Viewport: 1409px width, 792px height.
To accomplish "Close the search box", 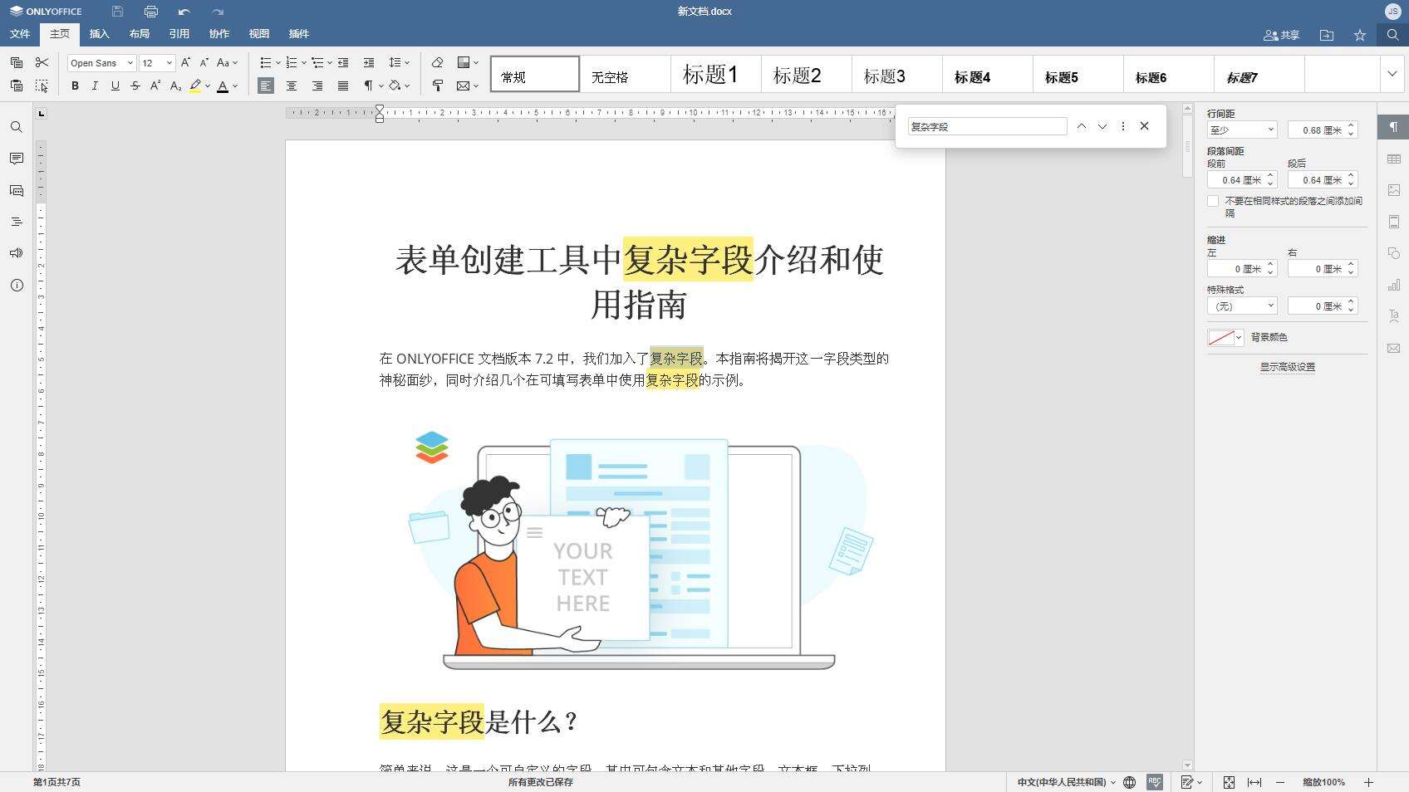I will point(1144,126).
